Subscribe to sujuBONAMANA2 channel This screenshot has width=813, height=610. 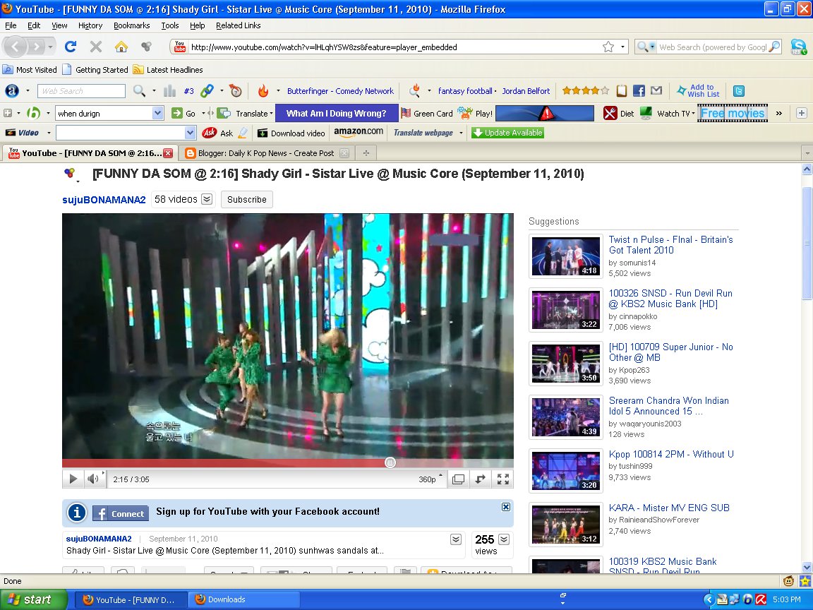click(247, 200)
